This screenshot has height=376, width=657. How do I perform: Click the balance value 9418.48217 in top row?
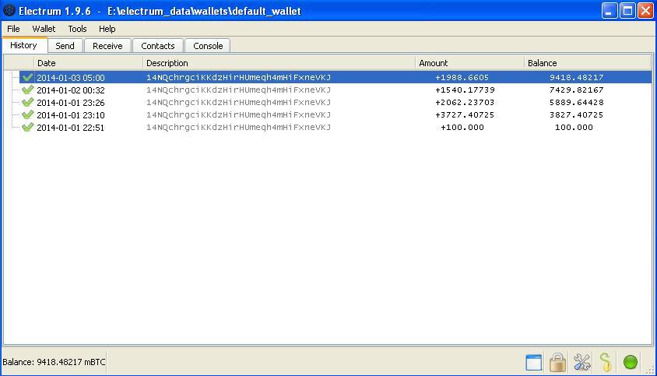[577, 78]
